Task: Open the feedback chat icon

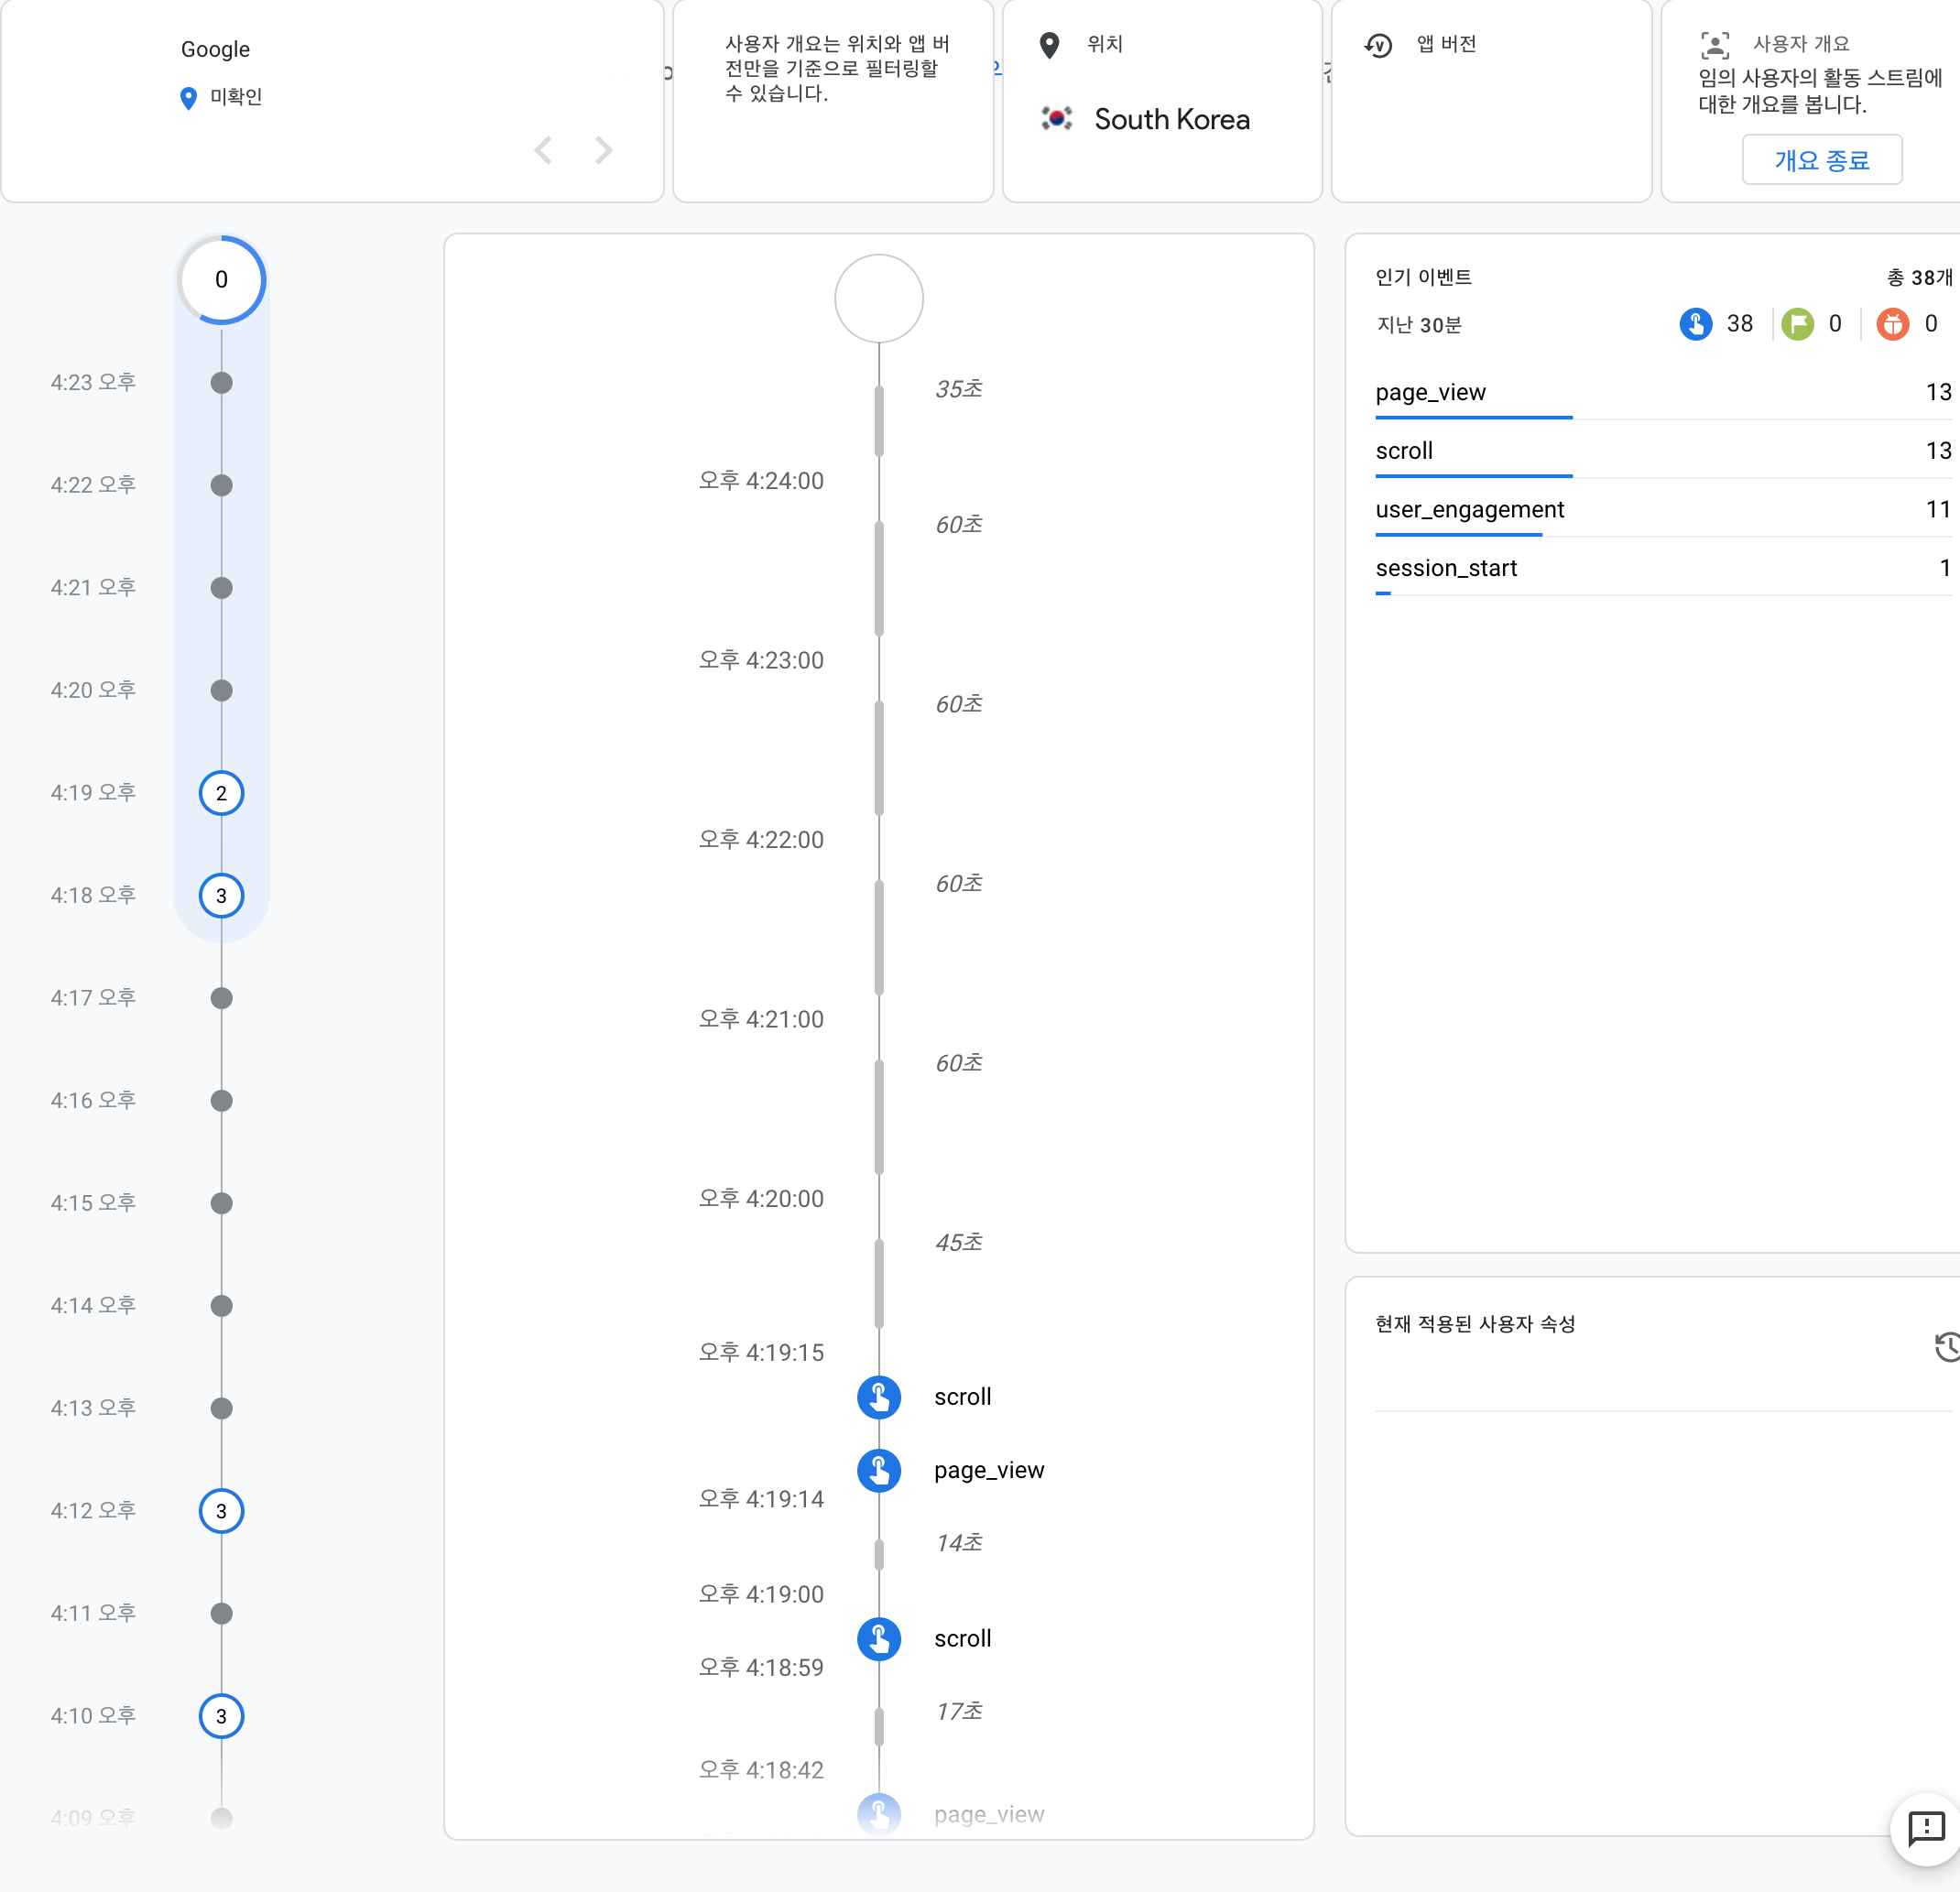Action: 1925,1829
